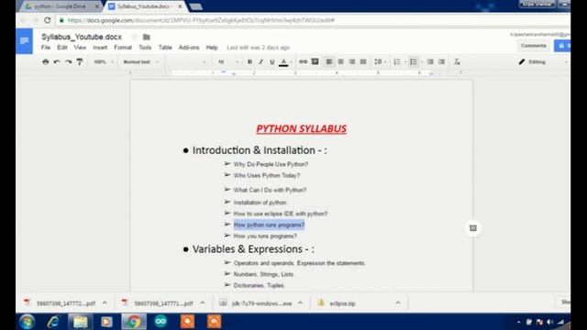Open the zoom level dropdown
This screenshot has width=587, height=330.
pyautogui.click(x=104, y=61)
